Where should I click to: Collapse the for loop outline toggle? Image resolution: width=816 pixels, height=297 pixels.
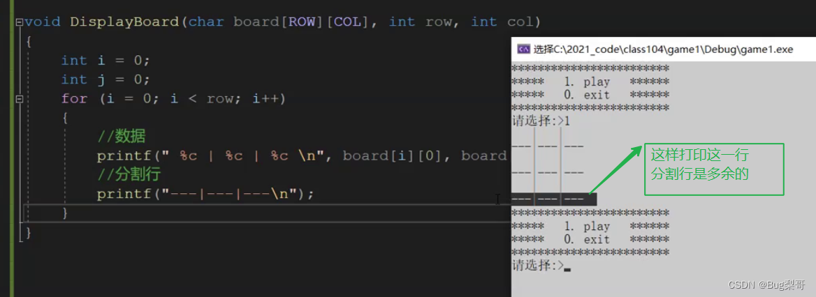(20, 99)
